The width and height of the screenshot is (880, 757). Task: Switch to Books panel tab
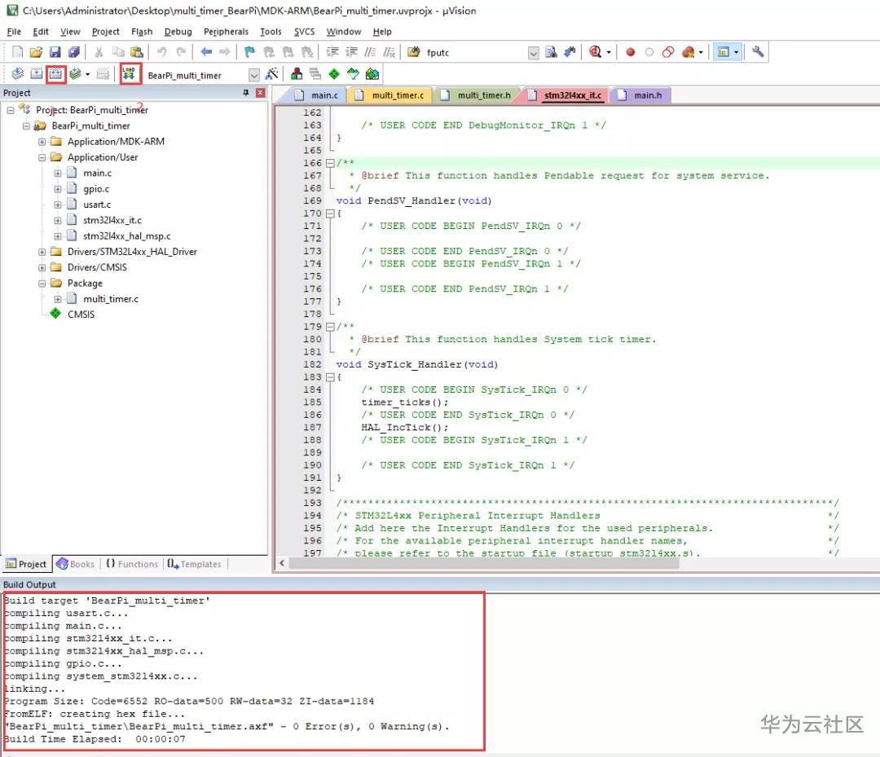pyautogui.click(x=76, y=564)
